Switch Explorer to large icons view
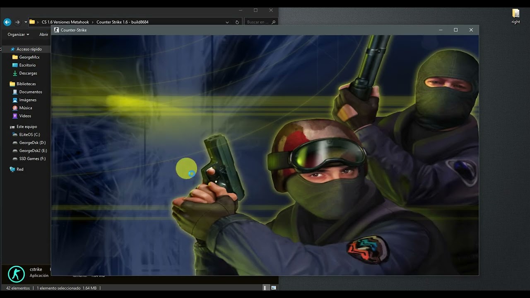This screenshot has width=530, height=298. click(x=274, y=288)
